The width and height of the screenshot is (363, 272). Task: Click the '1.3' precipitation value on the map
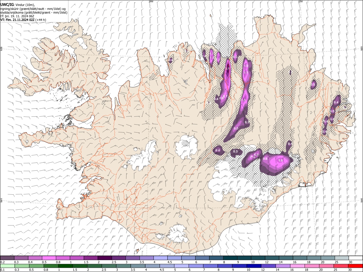pos(243,100)
